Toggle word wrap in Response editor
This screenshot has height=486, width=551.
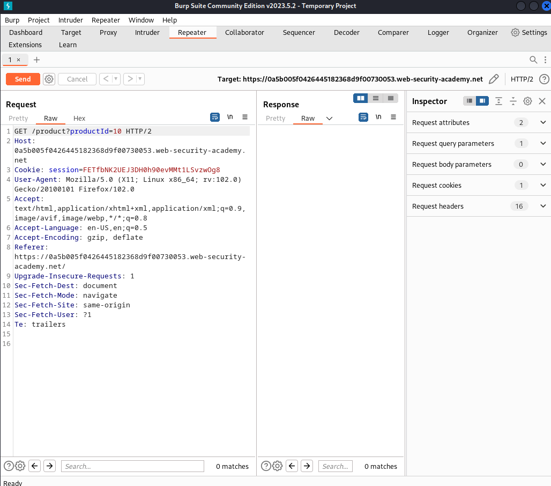tap(363, 117)
